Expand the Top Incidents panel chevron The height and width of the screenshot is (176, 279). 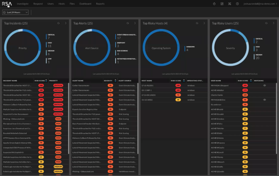(x=66, y=23)
